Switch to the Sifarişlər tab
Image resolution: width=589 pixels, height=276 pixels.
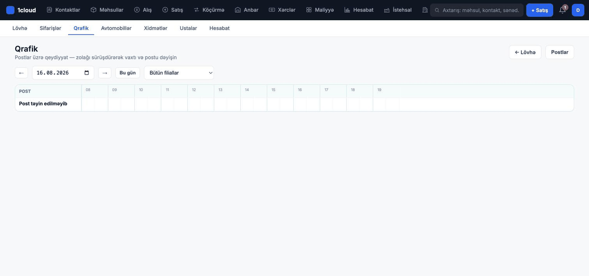pyautogui.click(x=50, y=28)
